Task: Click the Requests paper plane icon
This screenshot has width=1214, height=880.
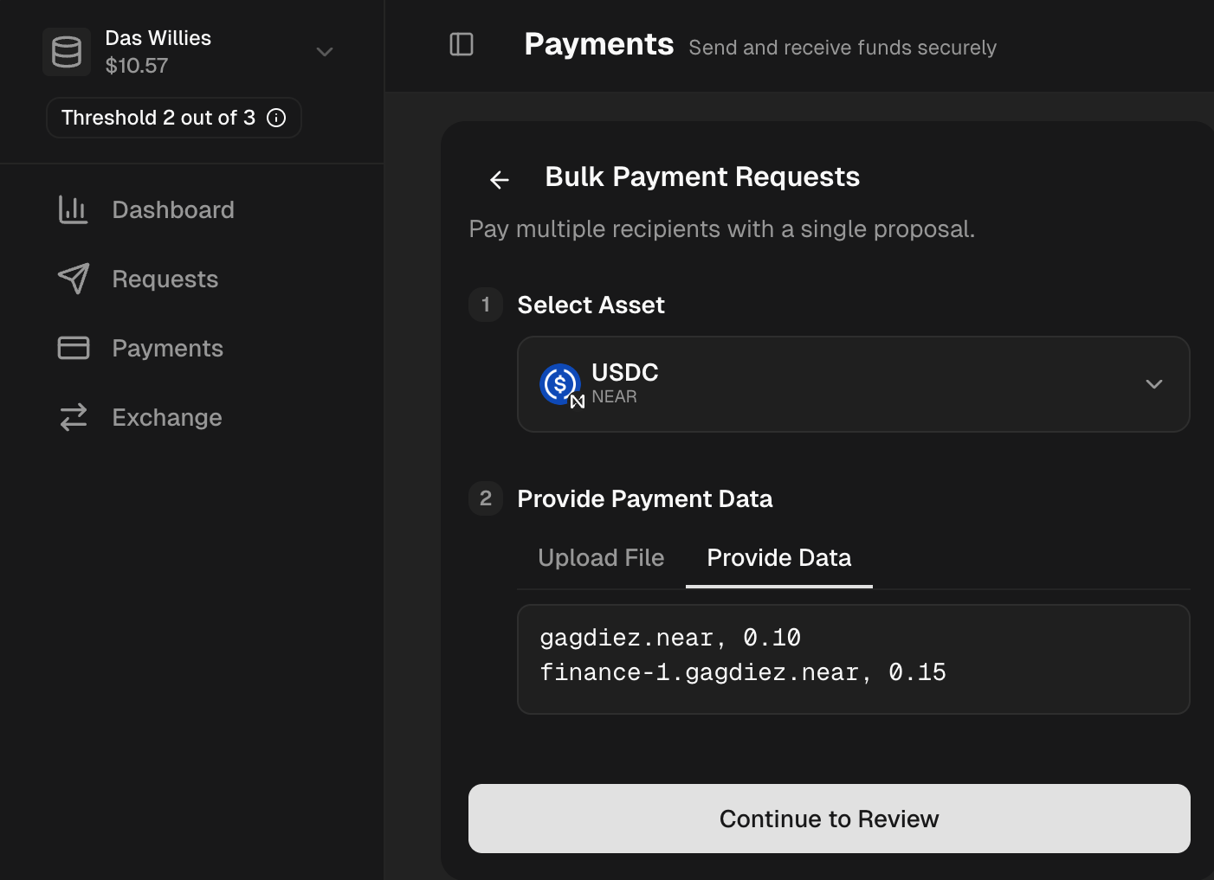Action: [x=73, y=279]
